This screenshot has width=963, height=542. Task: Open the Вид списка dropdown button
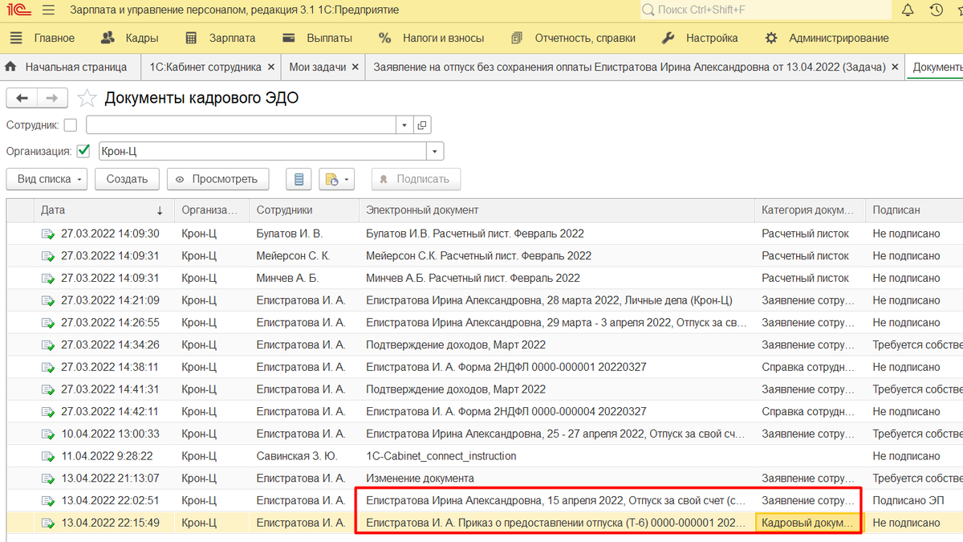[x=47, y=179]
